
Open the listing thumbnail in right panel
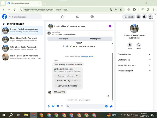(134, 28)
